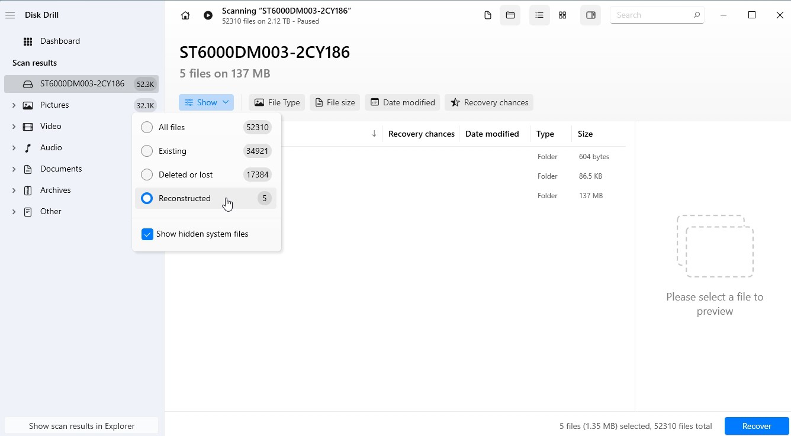
Task: Click Show scan results in Explorer
Action: tap(82, 426)
